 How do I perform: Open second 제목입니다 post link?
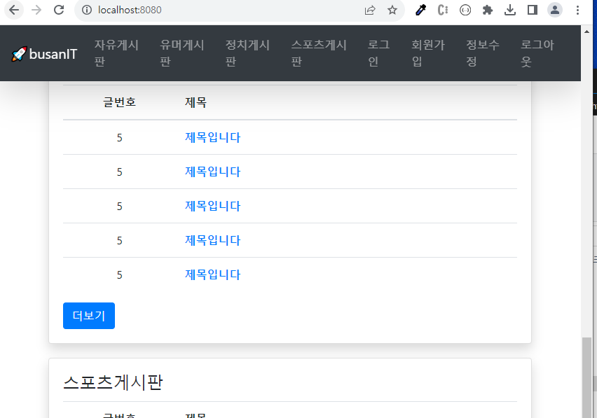click(212, 172)
